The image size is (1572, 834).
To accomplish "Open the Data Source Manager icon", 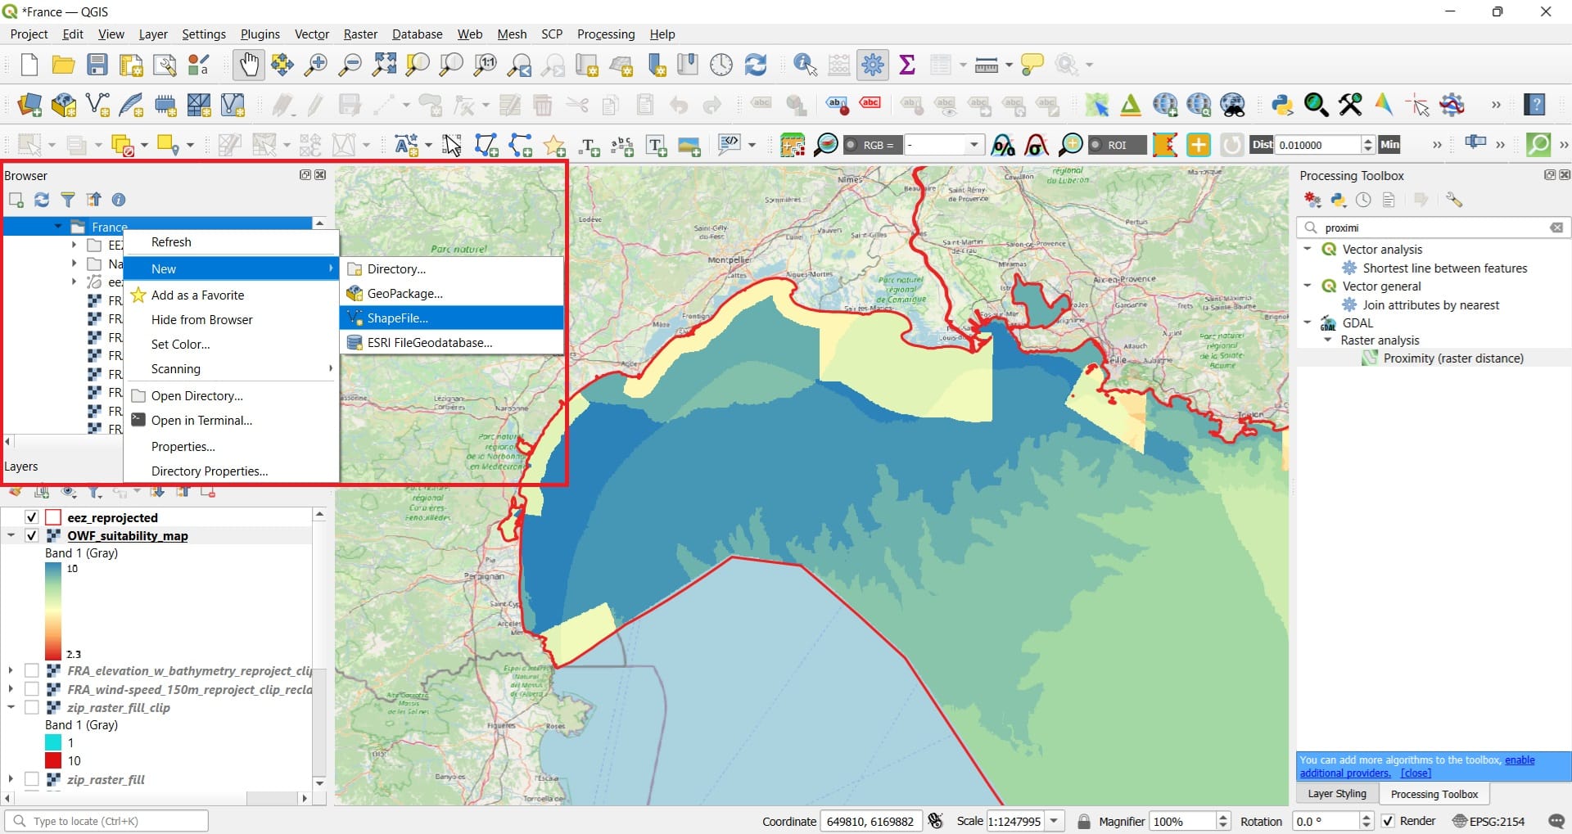I will click(29, 105).
